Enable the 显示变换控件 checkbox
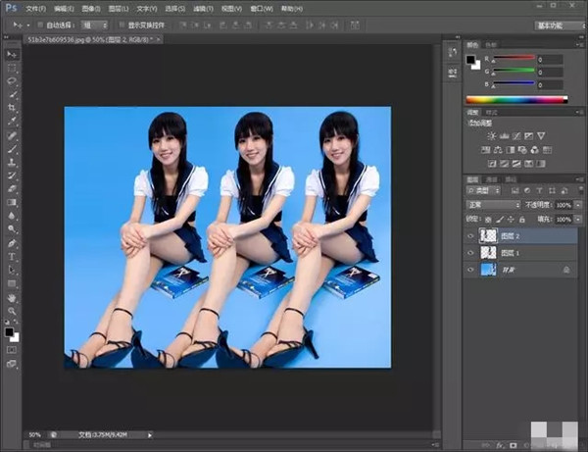 tap(121, 25)
